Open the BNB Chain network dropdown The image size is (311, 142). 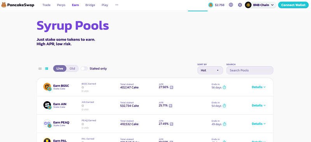click(260, 5)
